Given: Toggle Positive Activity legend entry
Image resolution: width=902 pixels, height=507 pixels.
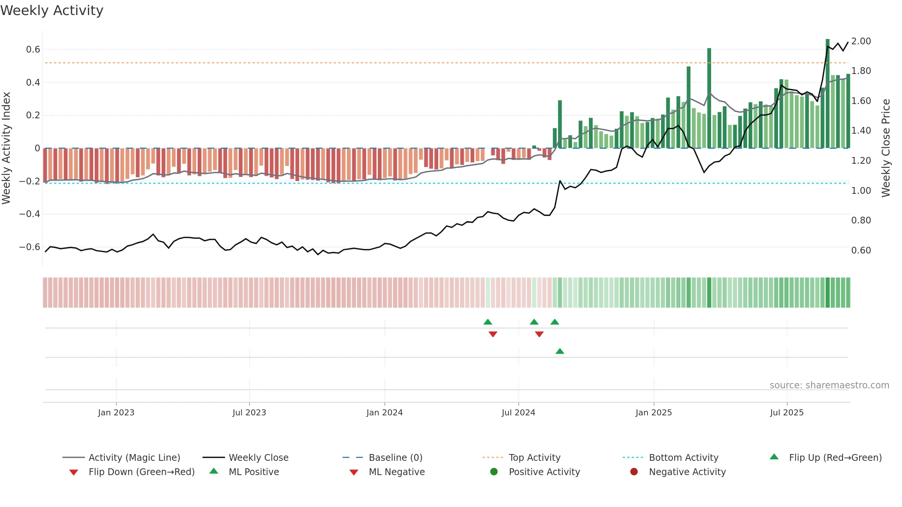Looking at the screenshot, I should pos(535,472).
